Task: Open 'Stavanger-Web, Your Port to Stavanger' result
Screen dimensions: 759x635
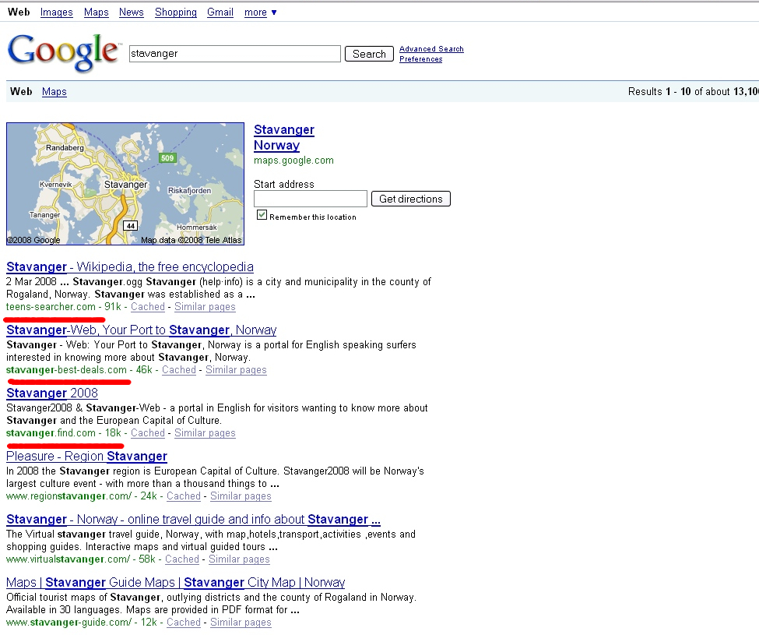Action: [x=142, y=330]
